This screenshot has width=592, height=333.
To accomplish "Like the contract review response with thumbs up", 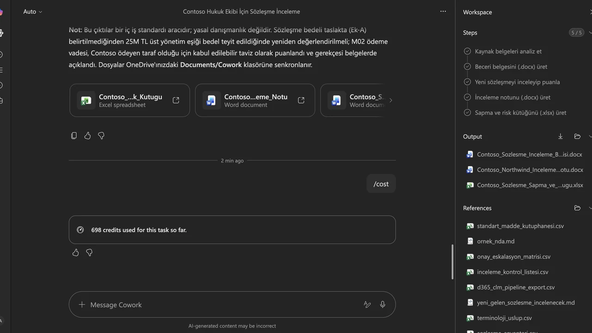I will coord(87,136).
